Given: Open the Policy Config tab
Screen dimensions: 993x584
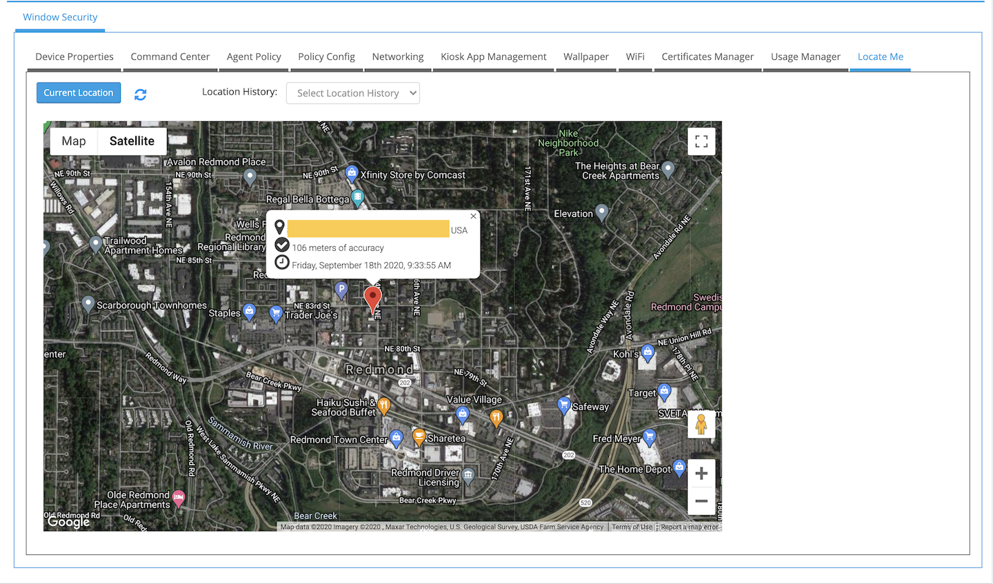Looking at the screenshot, I should tap(326, 57).
